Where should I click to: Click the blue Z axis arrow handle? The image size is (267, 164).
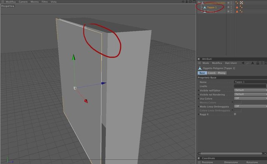click(104, 83)
